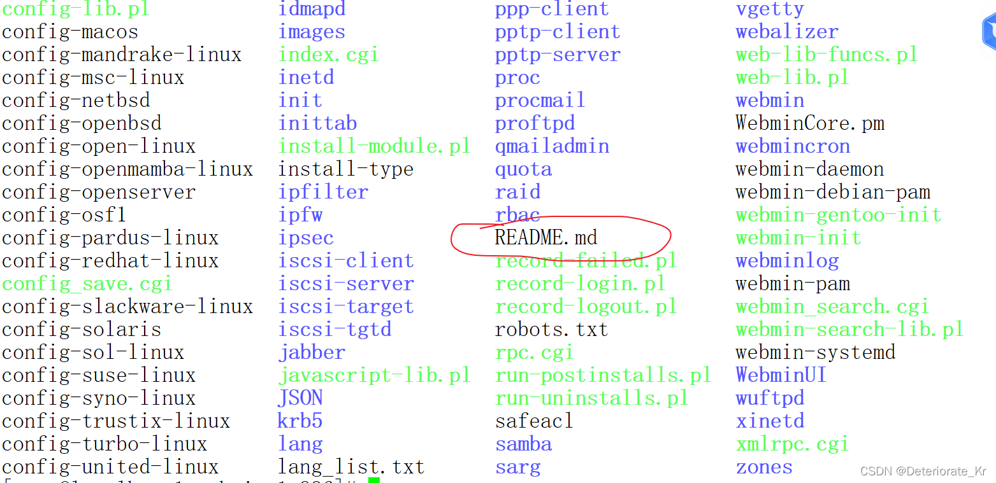Screen dimensions: 996x483
Task: Select config-openmamba-linux text
Action: pyautogui.click(x=127, y=169)
